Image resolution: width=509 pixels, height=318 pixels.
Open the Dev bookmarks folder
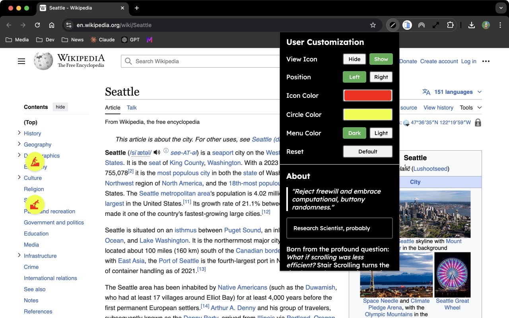tap(45, 40)
